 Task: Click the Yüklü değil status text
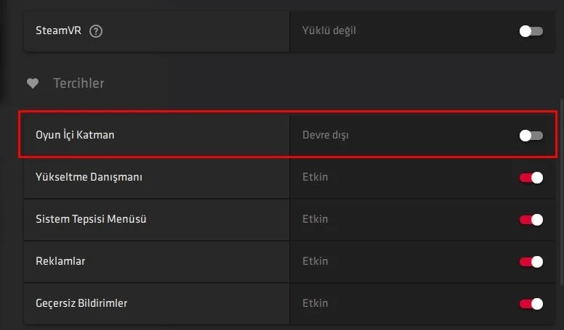click(329, 31)
